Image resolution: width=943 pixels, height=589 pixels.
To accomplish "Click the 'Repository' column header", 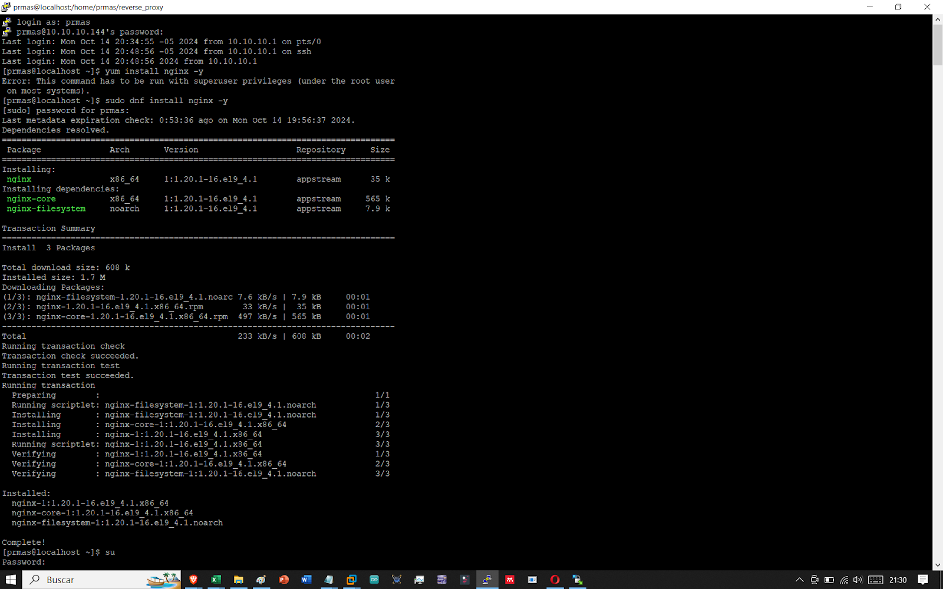I will 321,150.
